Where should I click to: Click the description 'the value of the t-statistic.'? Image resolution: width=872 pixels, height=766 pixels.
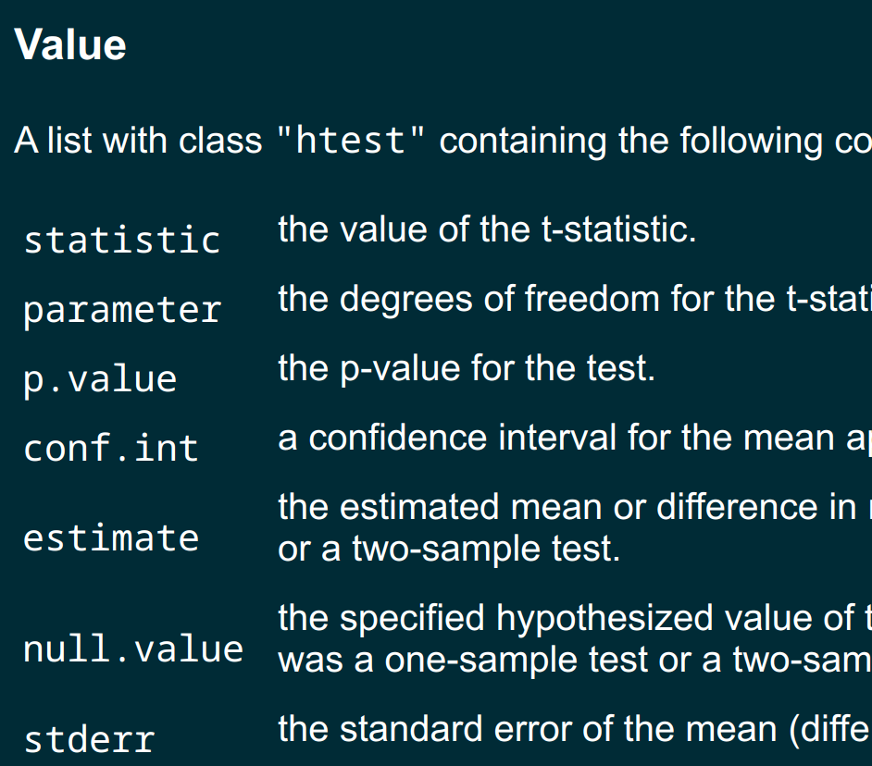[487, 229]
